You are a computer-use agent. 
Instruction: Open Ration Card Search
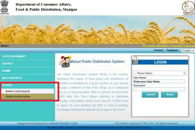tap(18, 91)
